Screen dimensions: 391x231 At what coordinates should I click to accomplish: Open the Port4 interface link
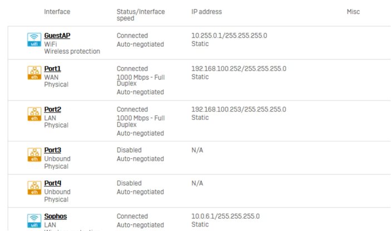[53, 183]
